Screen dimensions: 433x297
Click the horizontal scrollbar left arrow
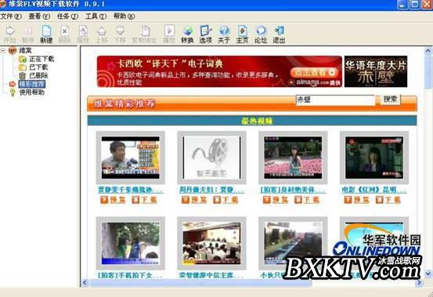(85, 283)
